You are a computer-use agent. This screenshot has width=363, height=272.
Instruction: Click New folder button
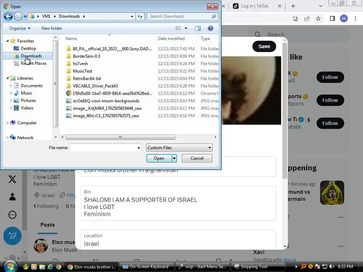pyautogui.click(x=52, y=28)
